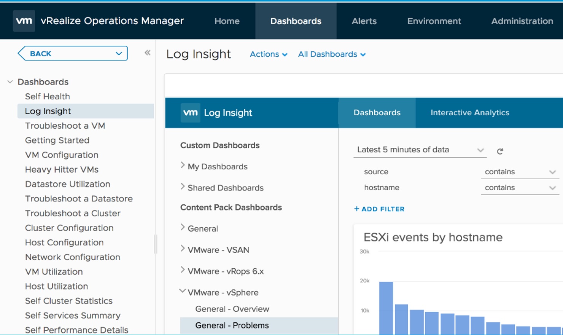This screenshot has height=335, width=563.
Task: Open the Getting Started dashboard
Action: pos(57,140)
